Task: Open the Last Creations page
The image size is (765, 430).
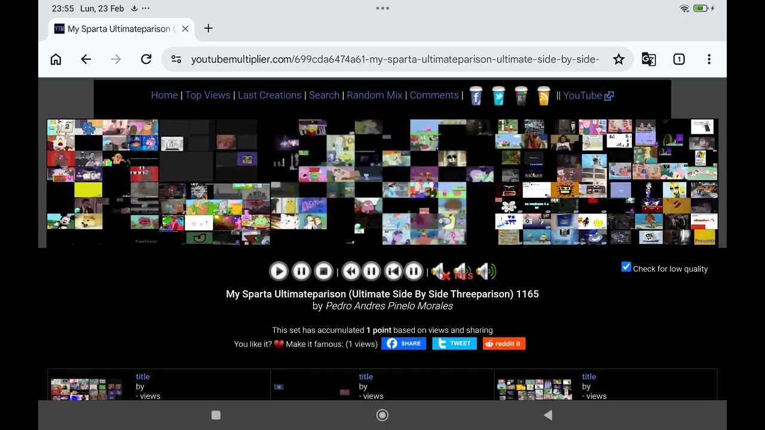Action: pyautogui.click(x=270, y=96)
